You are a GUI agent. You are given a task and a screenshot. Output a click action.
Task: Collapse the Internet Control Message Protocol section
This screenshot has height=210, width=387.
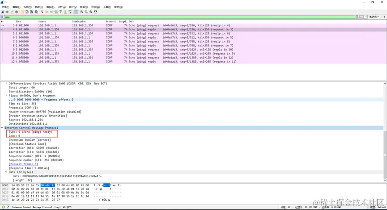[x=2, y=128]
